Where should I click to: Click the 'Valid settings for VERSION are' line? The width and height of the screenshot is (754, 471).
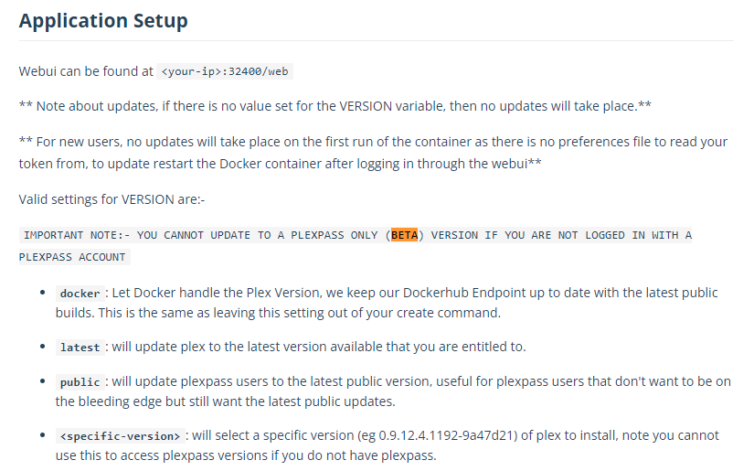(x=112, y=199)
